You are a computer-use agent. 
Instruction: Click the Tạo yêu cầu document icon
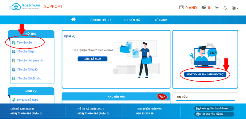pos(14,43)
